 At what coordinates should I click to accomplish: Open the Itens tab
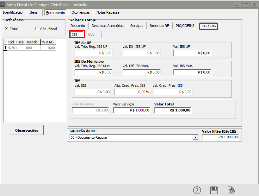[34, 12]
